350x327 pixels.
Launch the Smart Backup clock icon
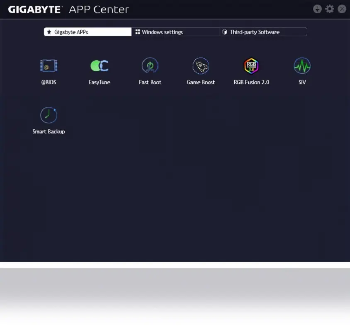tap(49, 115)
